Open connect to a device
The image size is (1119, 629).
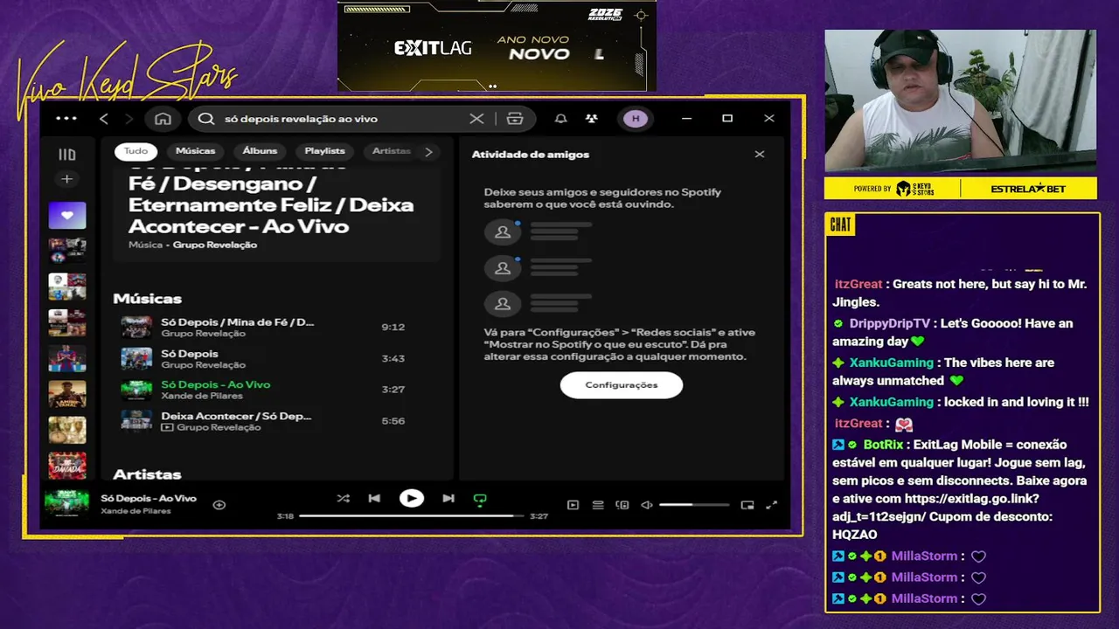(x=622, y=505)
